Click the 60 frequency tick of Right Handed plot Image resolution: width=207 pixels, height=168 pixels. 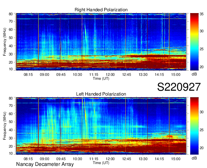coord(11,30)
